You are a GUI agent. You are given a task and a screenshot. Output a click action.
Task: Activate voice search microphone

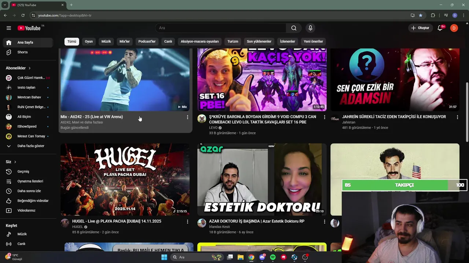click(x=310, y=28)
